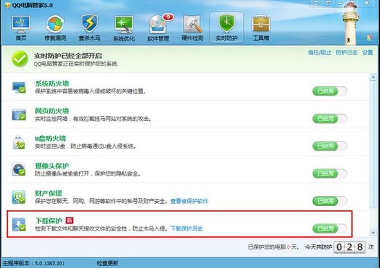Click the 下载保护 title text

tap(48, 221)
